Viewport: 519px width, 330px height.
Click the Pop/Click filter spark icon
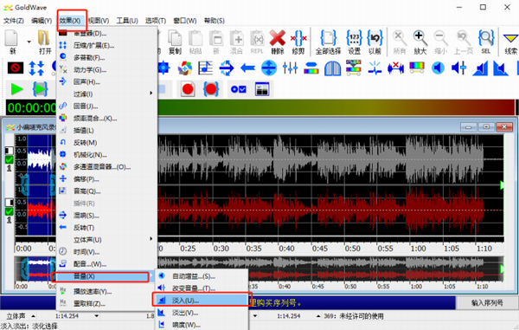(375, 68)
